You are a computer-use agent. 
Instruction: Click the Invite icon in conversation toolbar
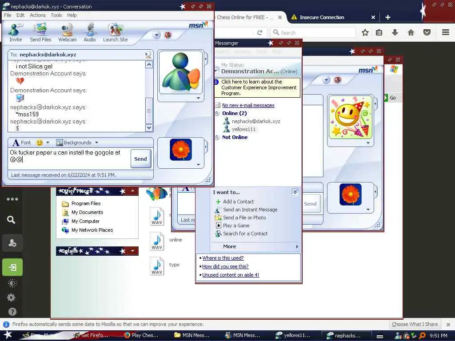tap(16, 32)
